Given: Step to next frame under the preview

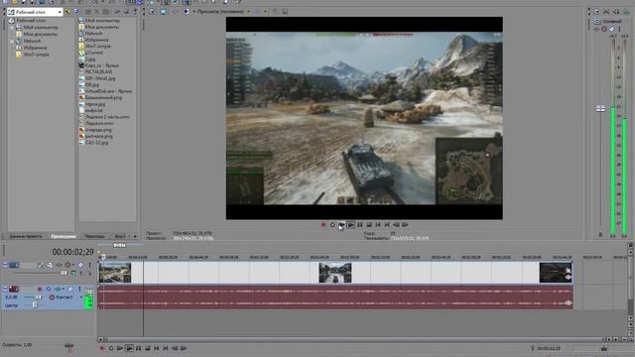Looking at the screenshot, I should coord(405,225).
